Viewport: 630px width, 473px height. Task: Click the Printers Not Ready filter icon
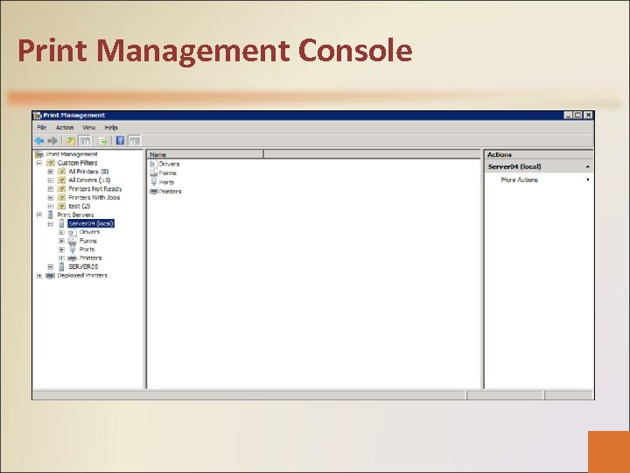61,188
